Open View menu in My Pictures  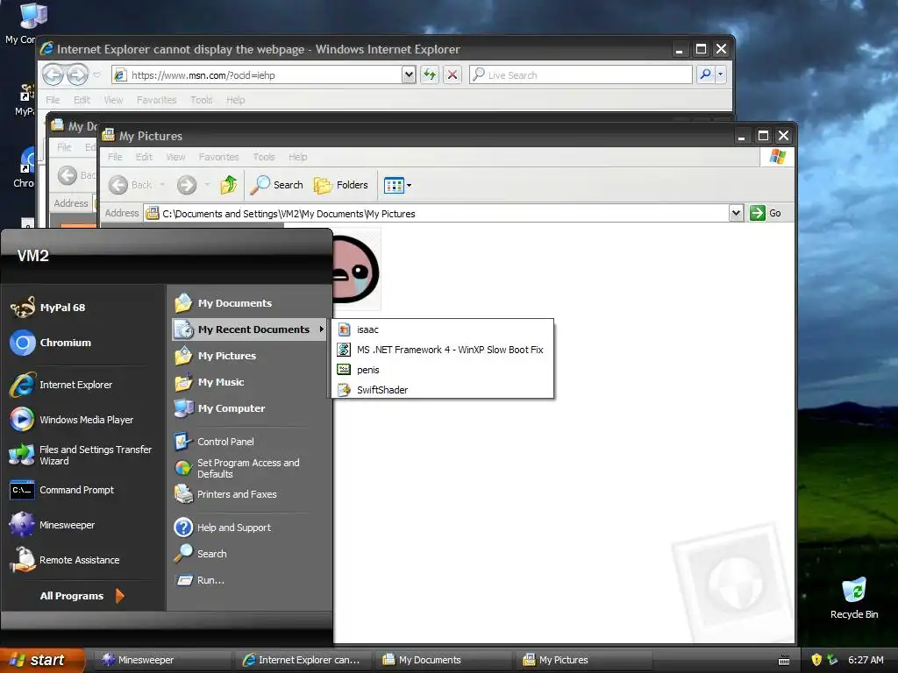pos(175,157)
